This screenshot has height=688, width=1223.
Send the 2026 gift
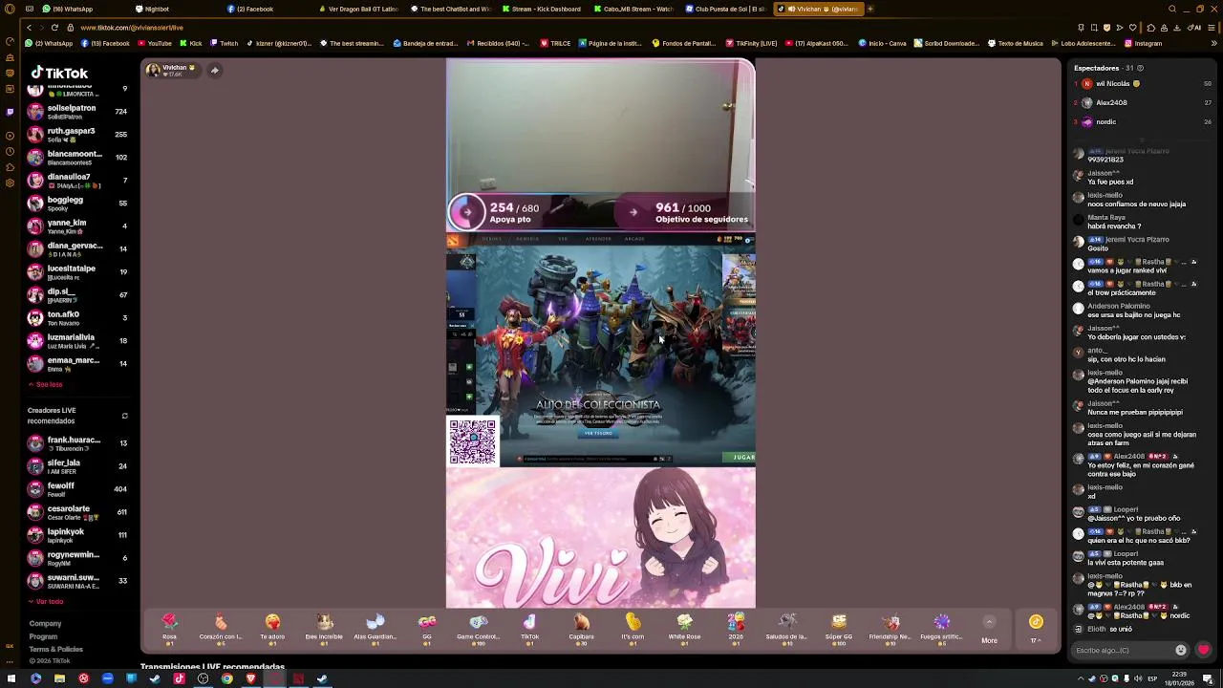click(736, 628)
